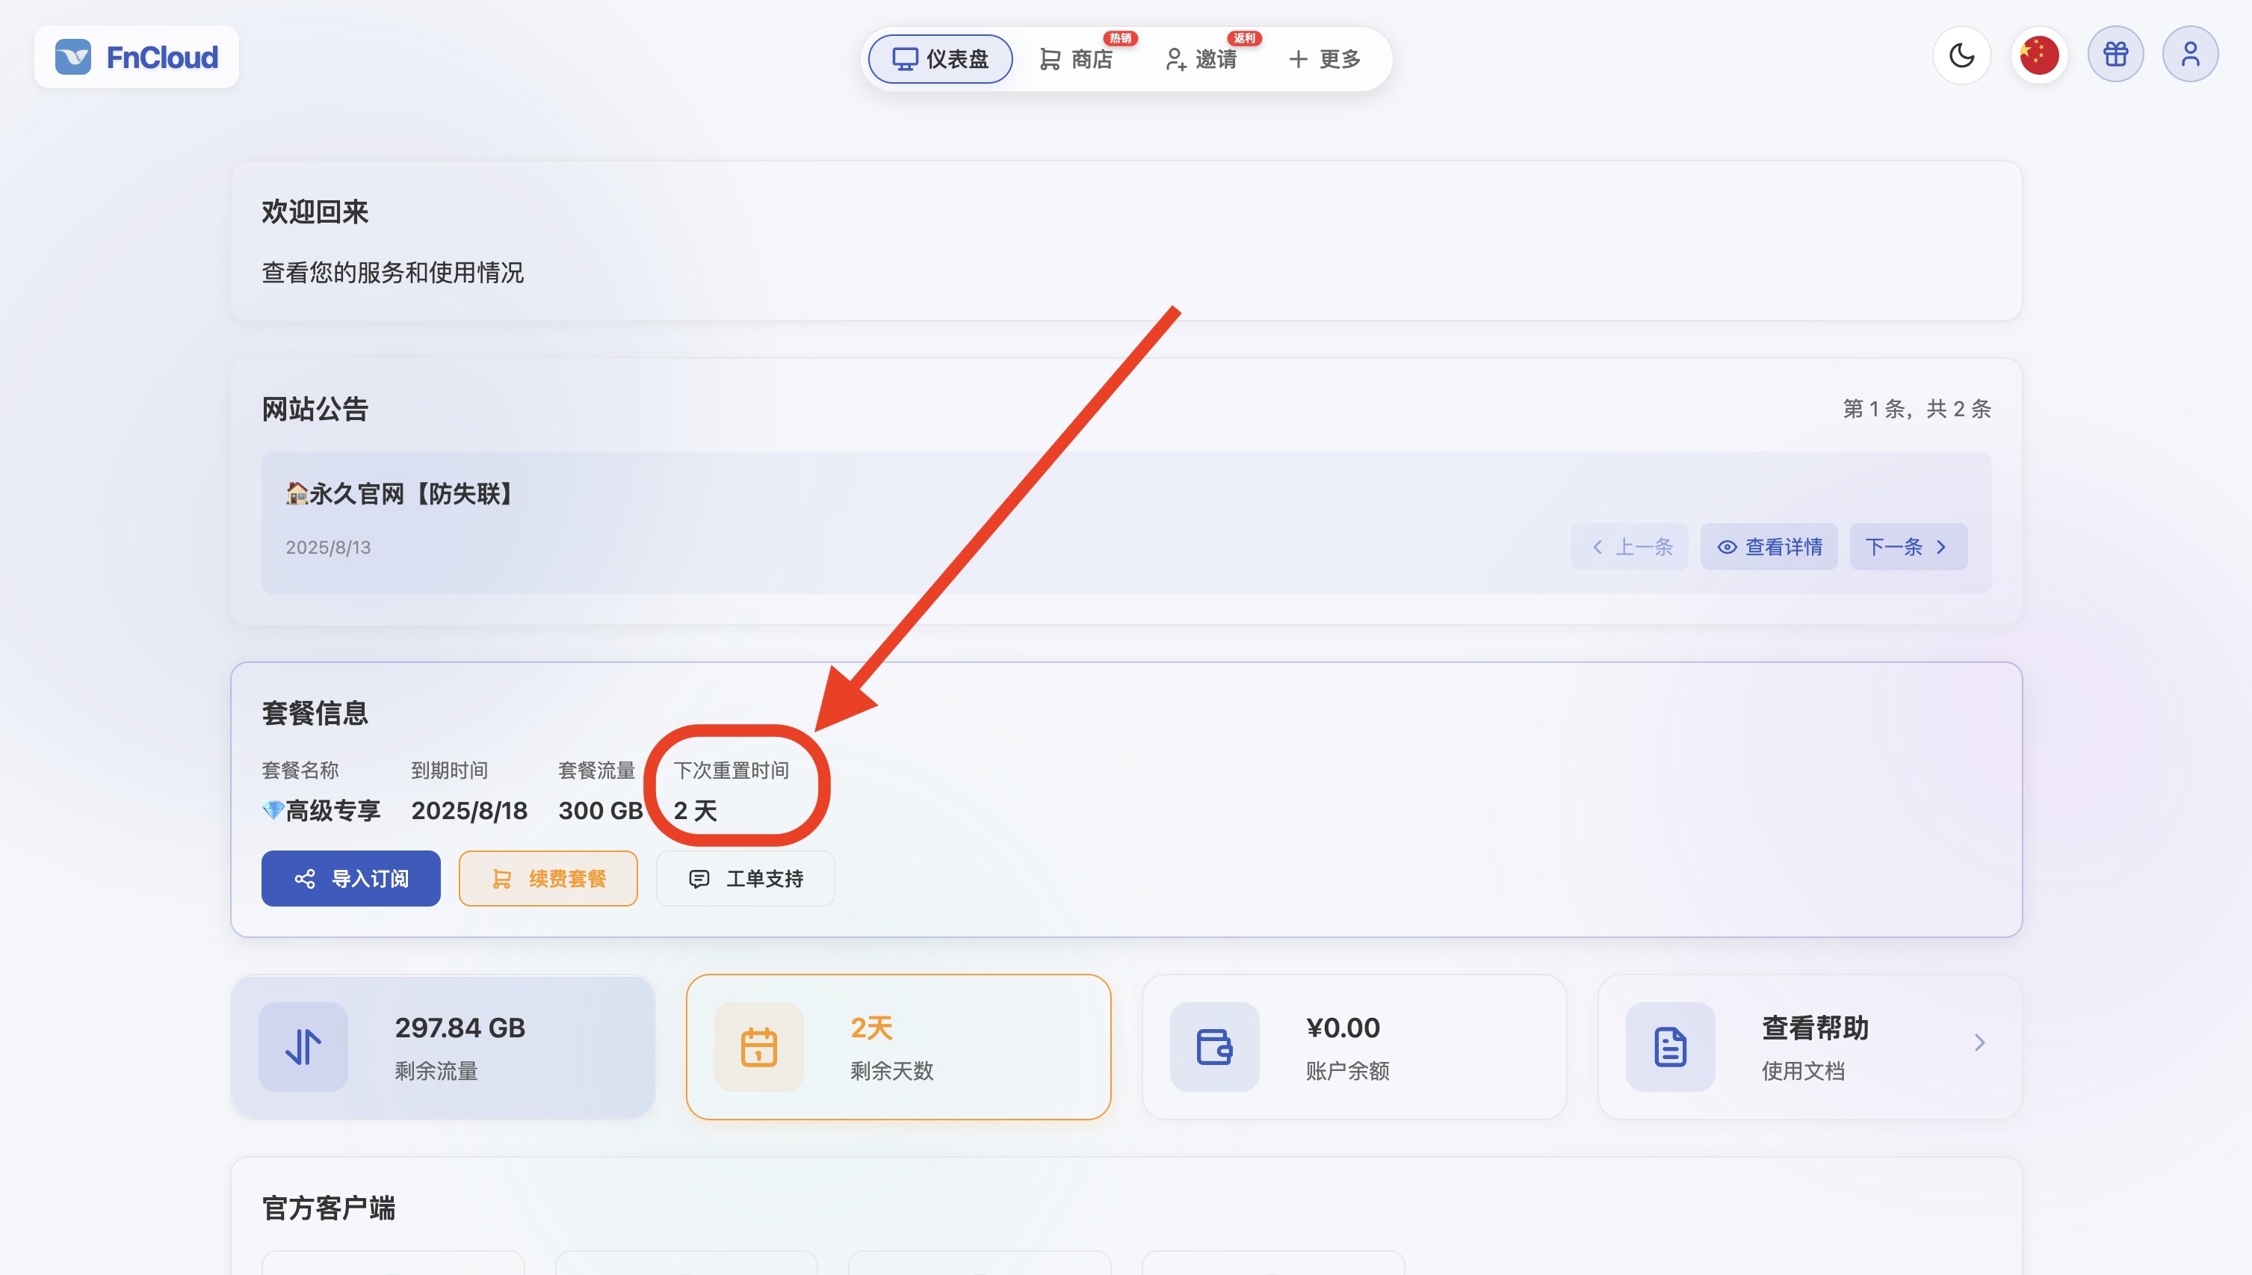Click the calendar icon for 剩余天数
The image size is (2252, 1275).
[759, 1046]
